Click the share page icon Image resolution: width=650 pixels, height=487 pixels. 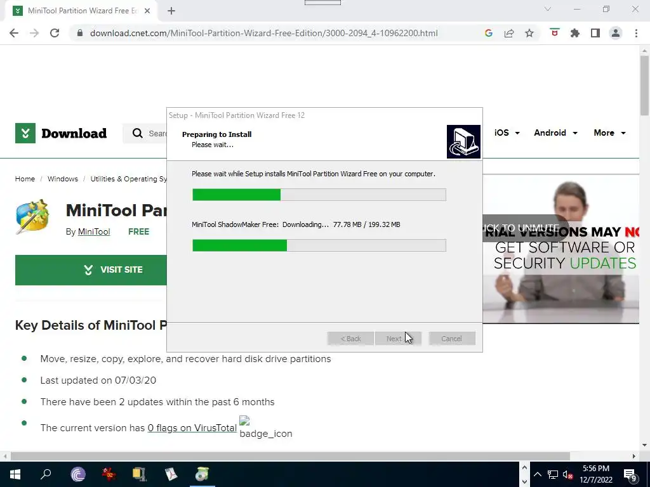pos(509,33)
